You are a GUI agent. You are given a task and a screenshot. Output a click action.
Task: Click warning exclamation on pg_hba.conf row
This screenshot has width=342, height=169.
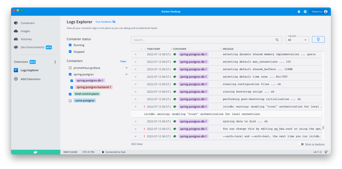tap(144, 129)
